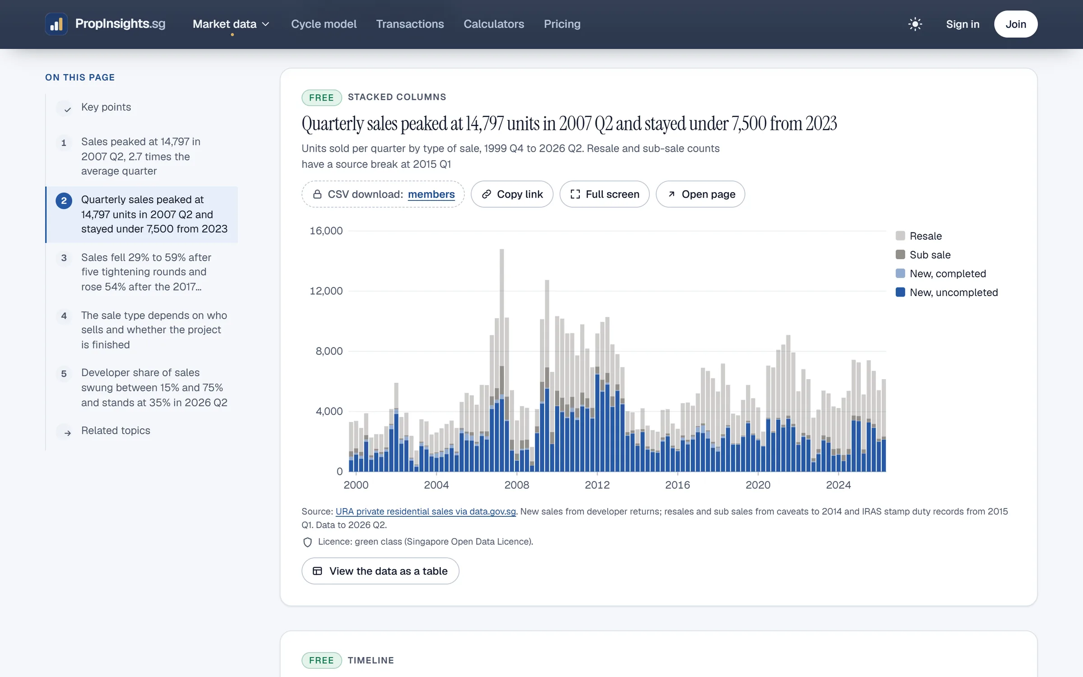Go to the Transactions nav item
The height and width of the screenshot is (677, 1083).
pos(410,24)
